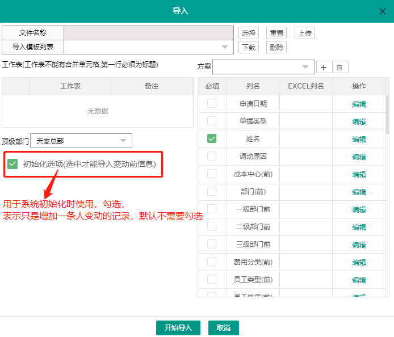Viewport: 394px width, 337px height.
Task: Click the trash icon to delete scheme
Action: [339, 68]
